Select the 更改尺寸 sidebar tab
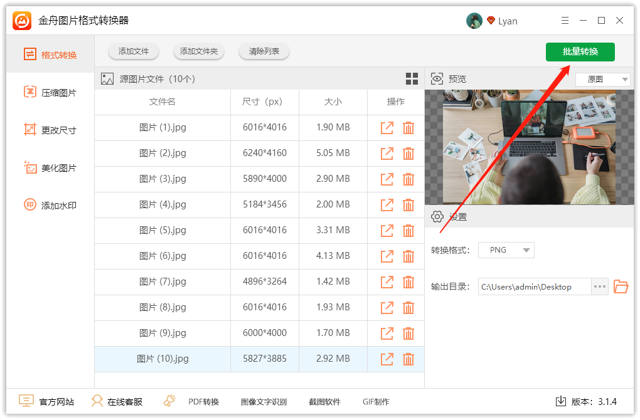 [50, 130]
